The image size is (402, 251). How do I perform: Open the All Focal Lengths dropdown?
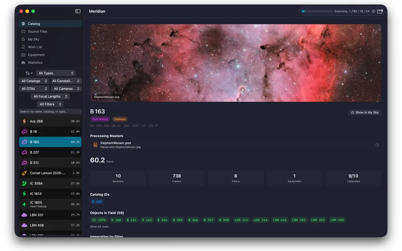coord(50,96)
